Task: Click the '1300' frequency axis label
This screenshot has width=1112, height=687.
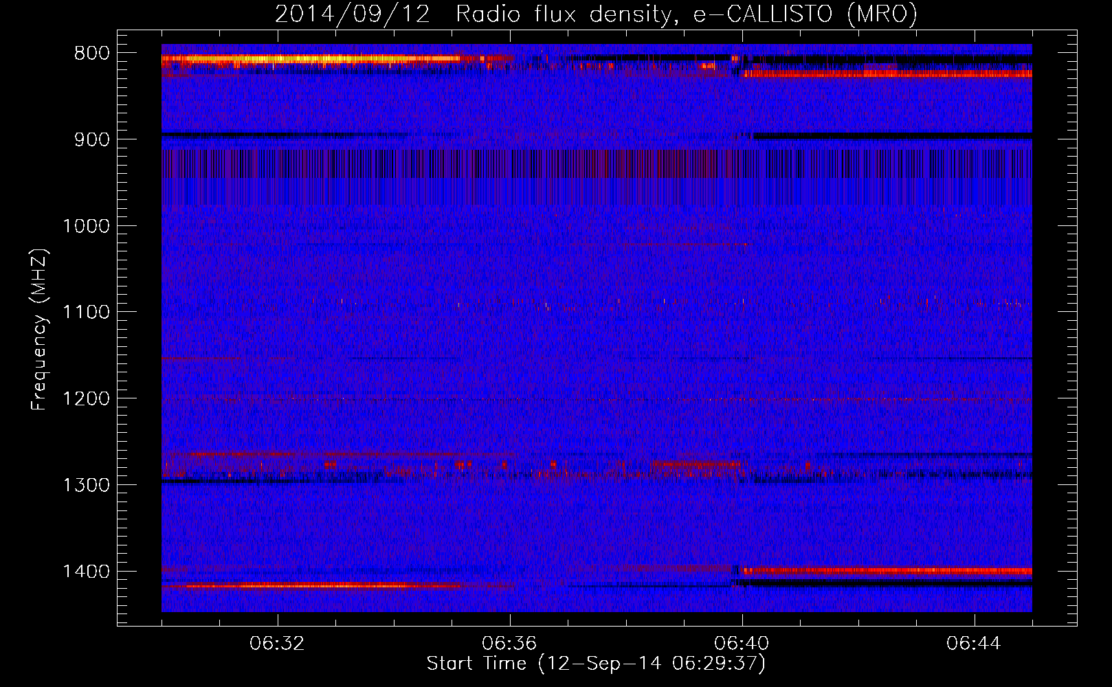Action: pos(86,485)
